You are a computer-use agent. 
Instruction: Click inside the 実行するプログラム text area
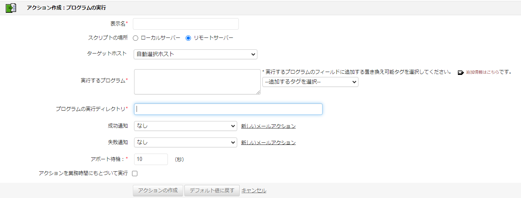coord(197,82)
